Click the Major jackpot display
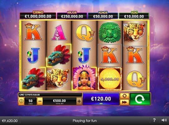 coord(72,15)
